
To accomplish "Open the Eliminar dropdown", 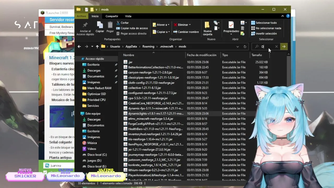I will pyautogui.click(x=182, y=25).
